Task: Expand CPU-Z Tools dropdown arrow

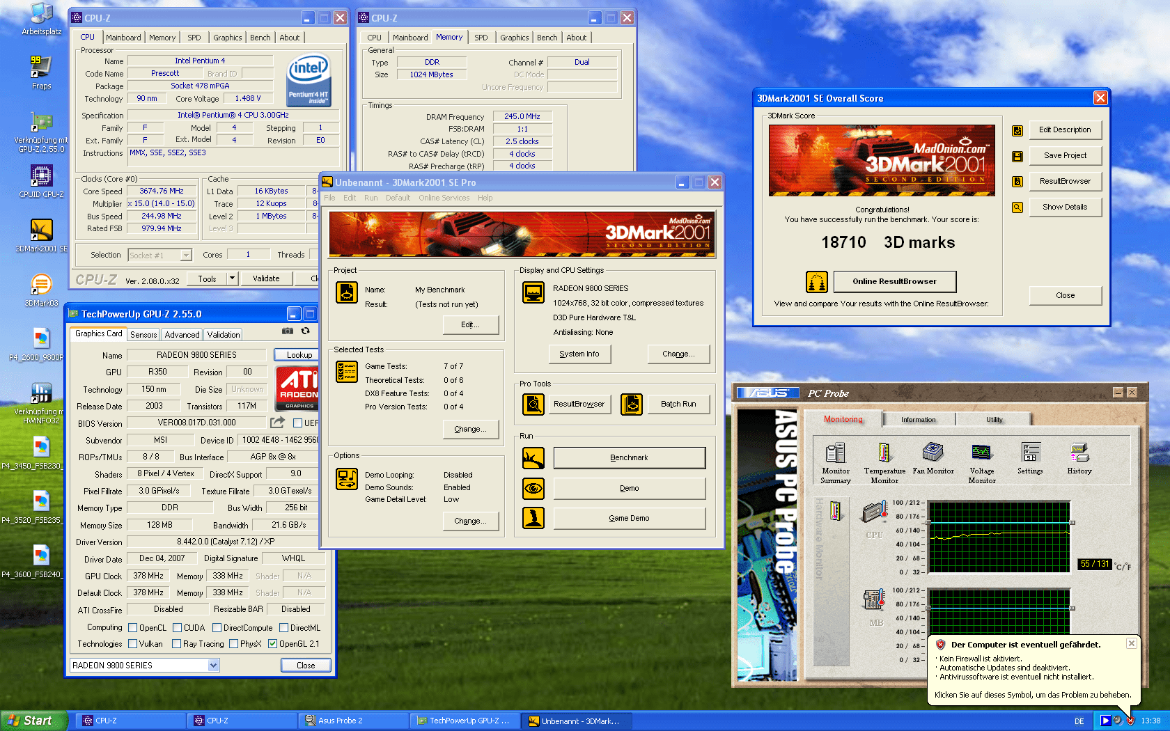Action: pos(233,278)
